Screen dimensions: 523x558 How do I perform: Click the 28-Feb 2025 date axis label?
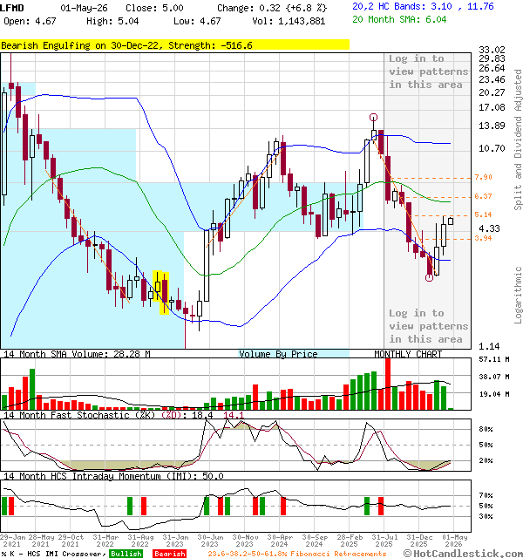click(350, 541)
